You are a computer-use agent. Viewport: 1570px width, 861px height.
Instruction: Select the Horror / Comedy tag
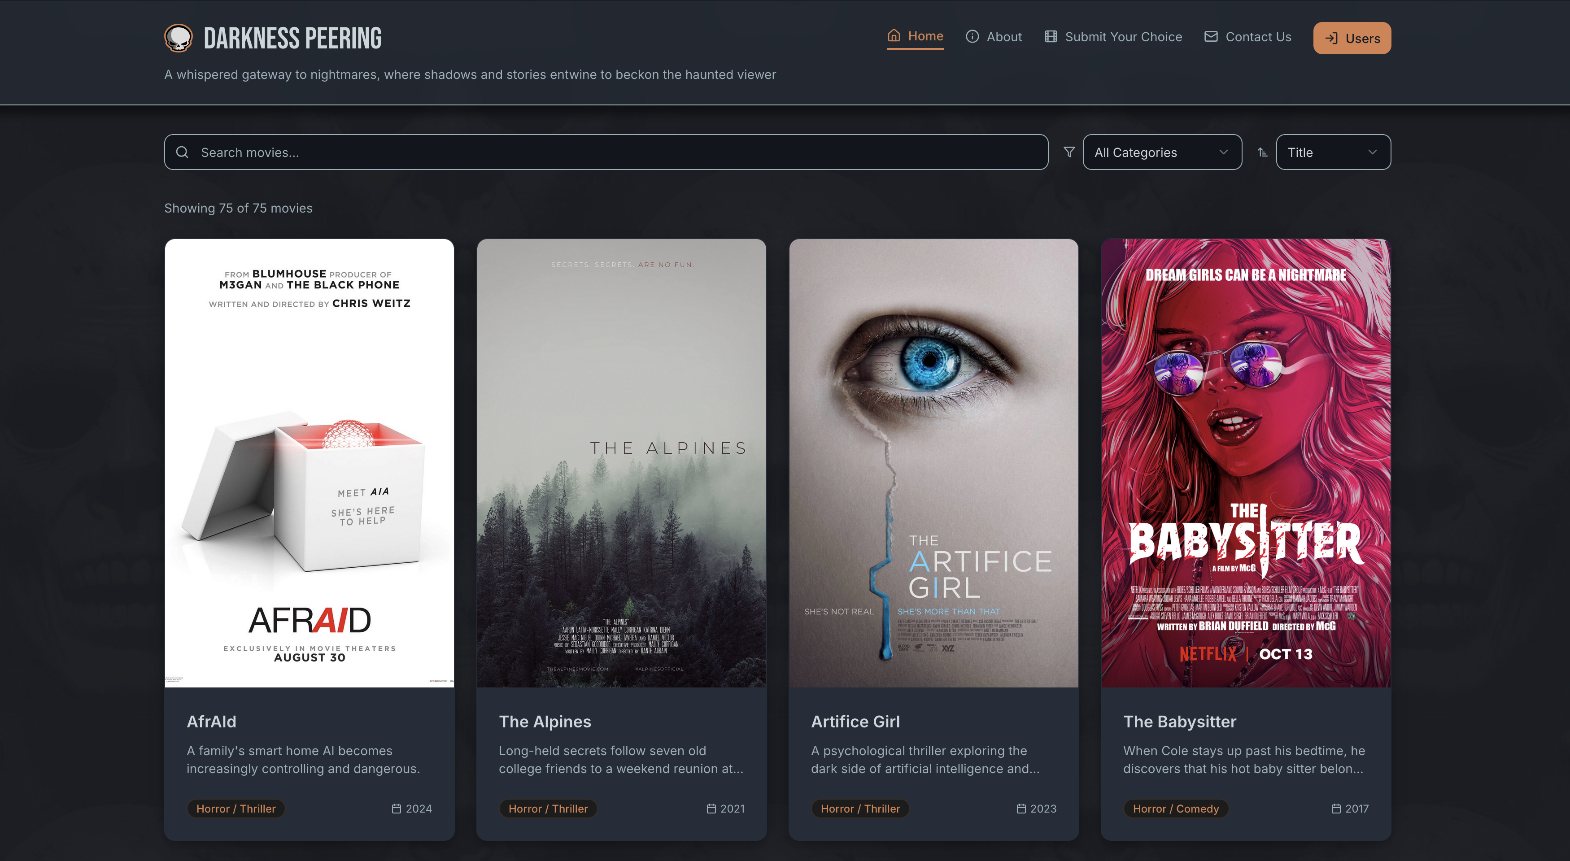(1175, 809)
